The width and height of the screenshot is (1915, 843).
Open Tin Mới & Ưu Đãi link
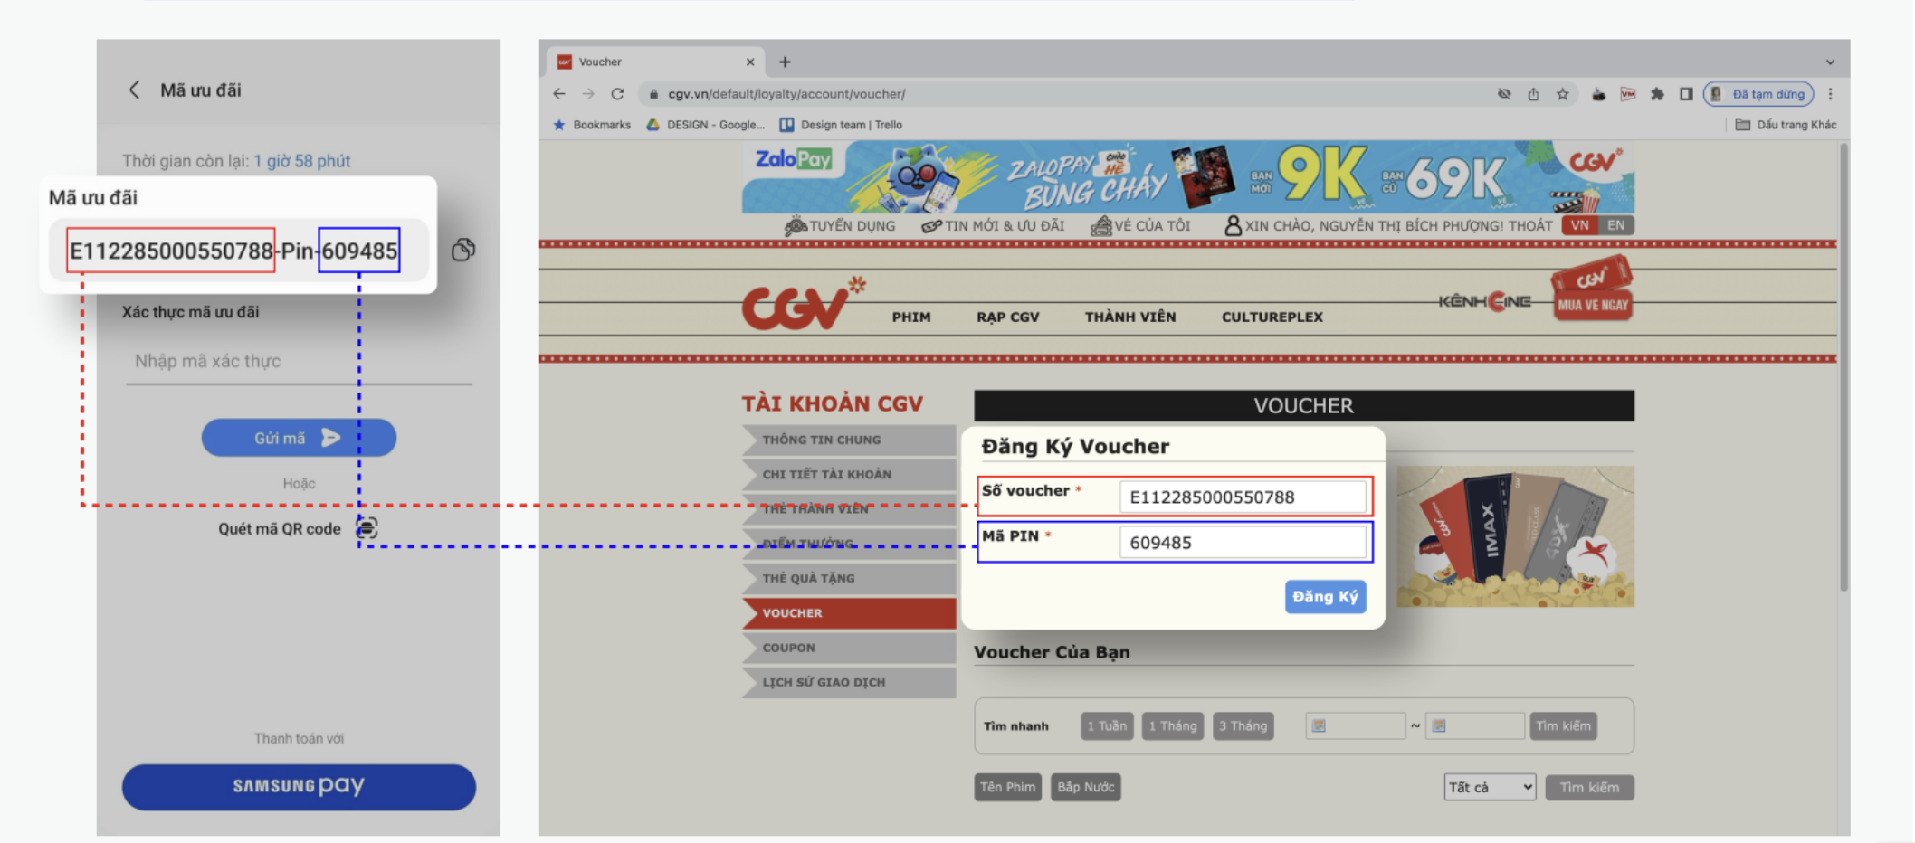pos(993,225)
